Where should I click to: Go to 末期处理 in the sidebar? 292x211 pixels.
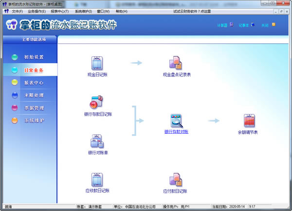click(x=33, y=95)
